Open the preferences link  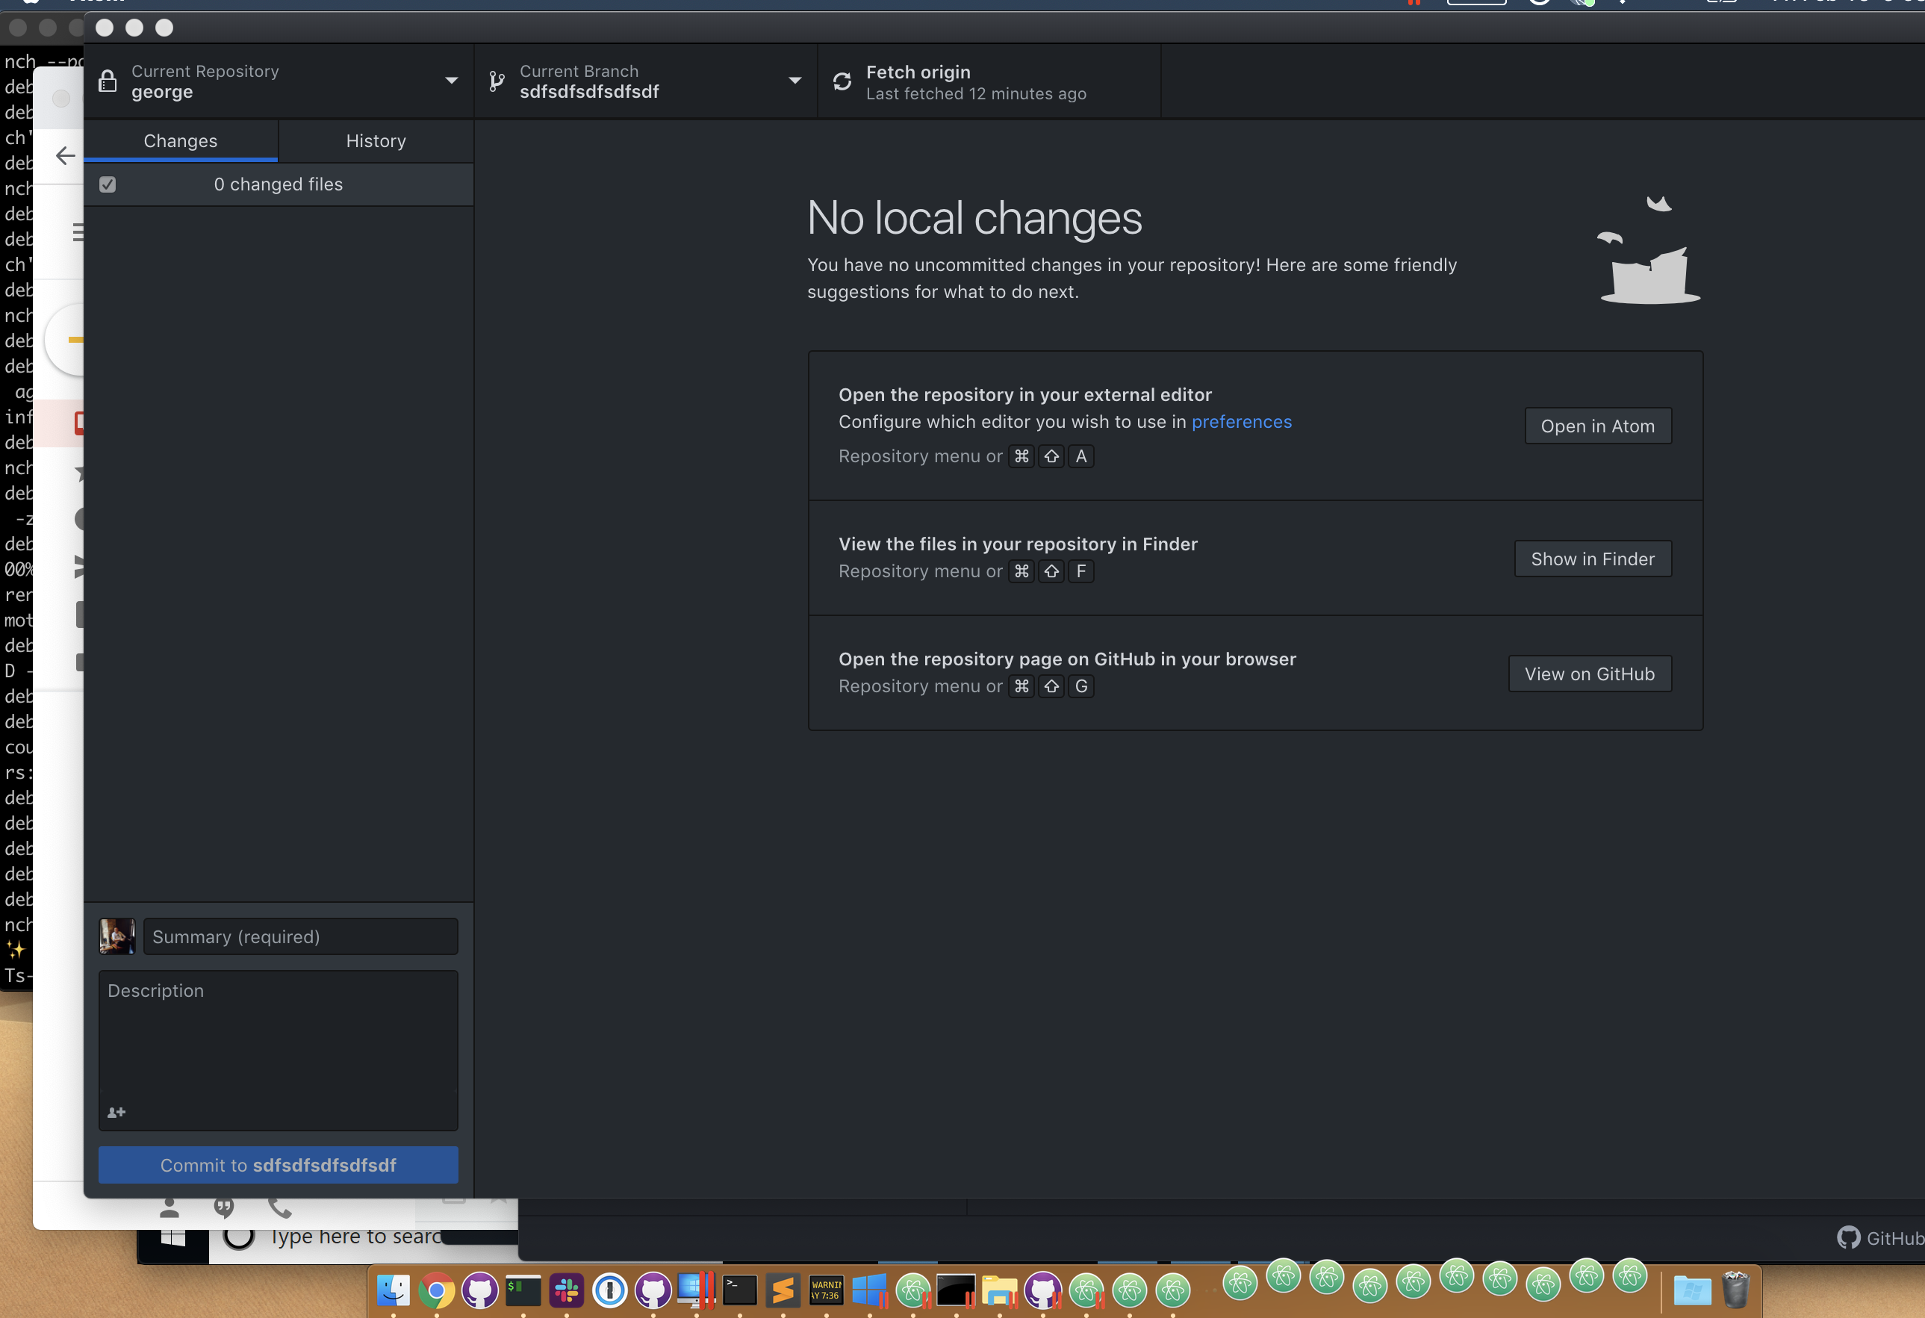tap(1242, 422)
